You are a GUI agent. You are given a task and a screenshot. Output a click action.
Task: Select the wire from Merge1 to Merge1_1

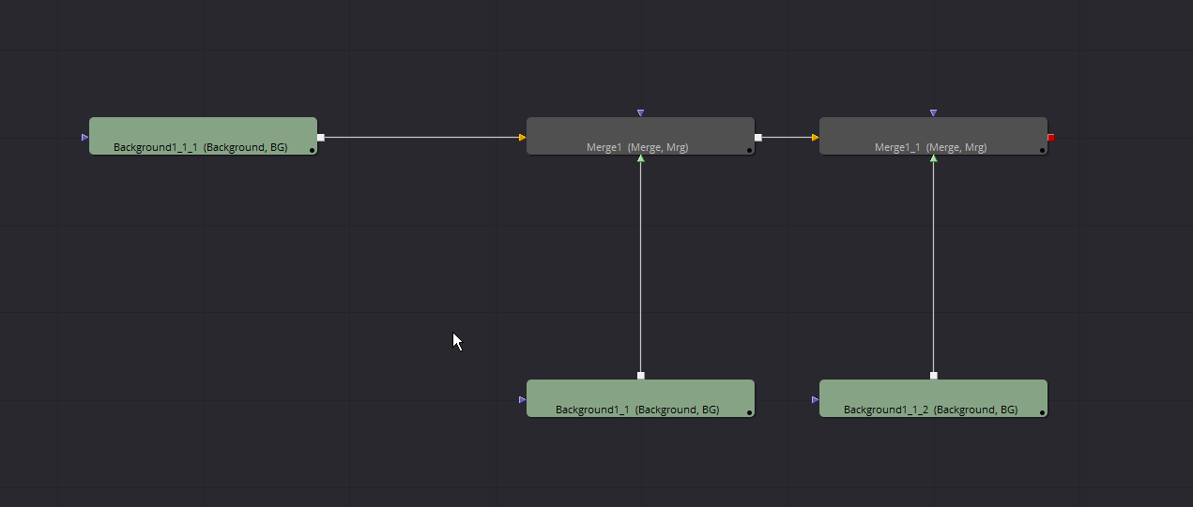pos(787,137)
